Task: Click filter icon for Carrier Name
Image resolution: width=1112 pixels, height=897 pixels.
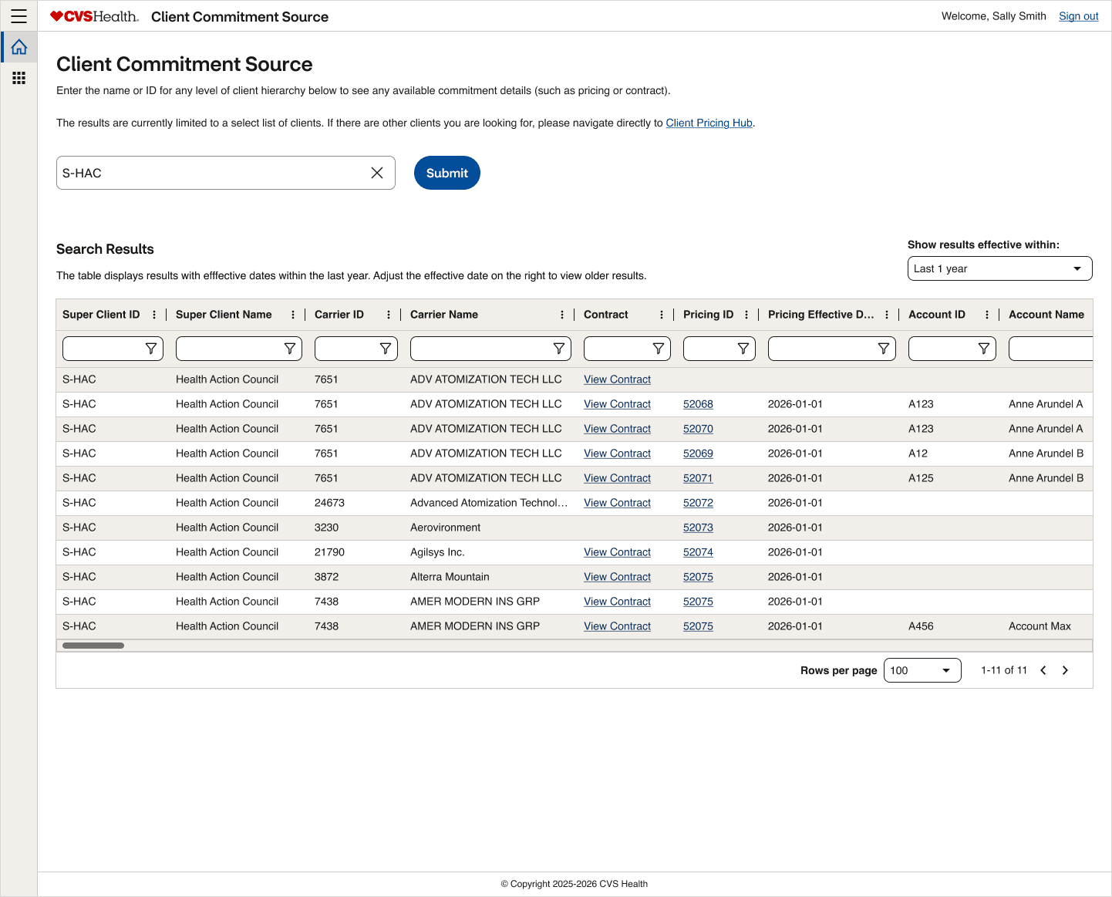Action: coord(559,349)
